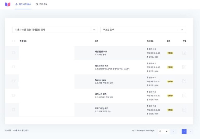Switch to 퀴즈 리뷰 tab
This screenshot has height=139, width=200.
coord(42,4)
